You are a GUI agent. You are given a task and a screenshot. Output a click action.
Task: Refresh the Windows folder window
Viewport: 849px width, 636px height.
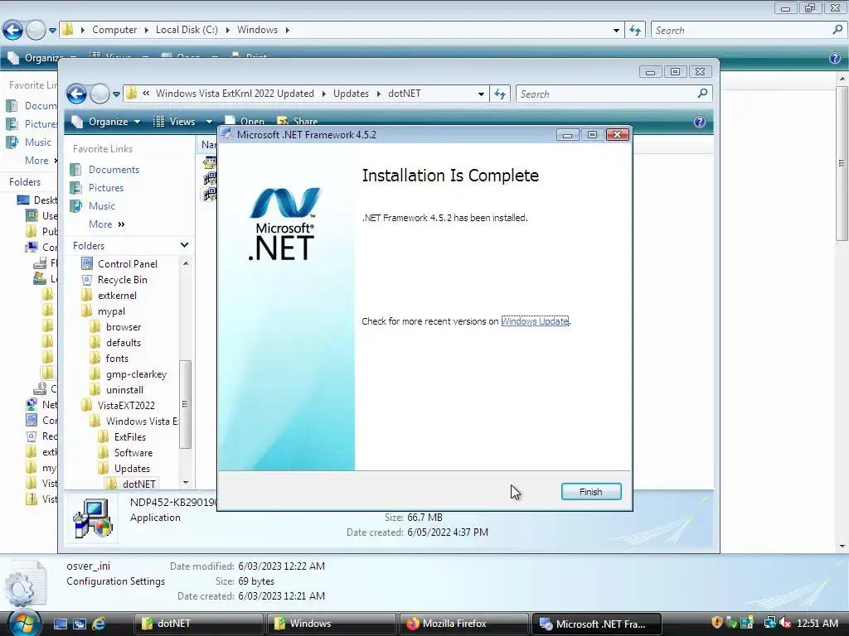click(x=634, y=31)
